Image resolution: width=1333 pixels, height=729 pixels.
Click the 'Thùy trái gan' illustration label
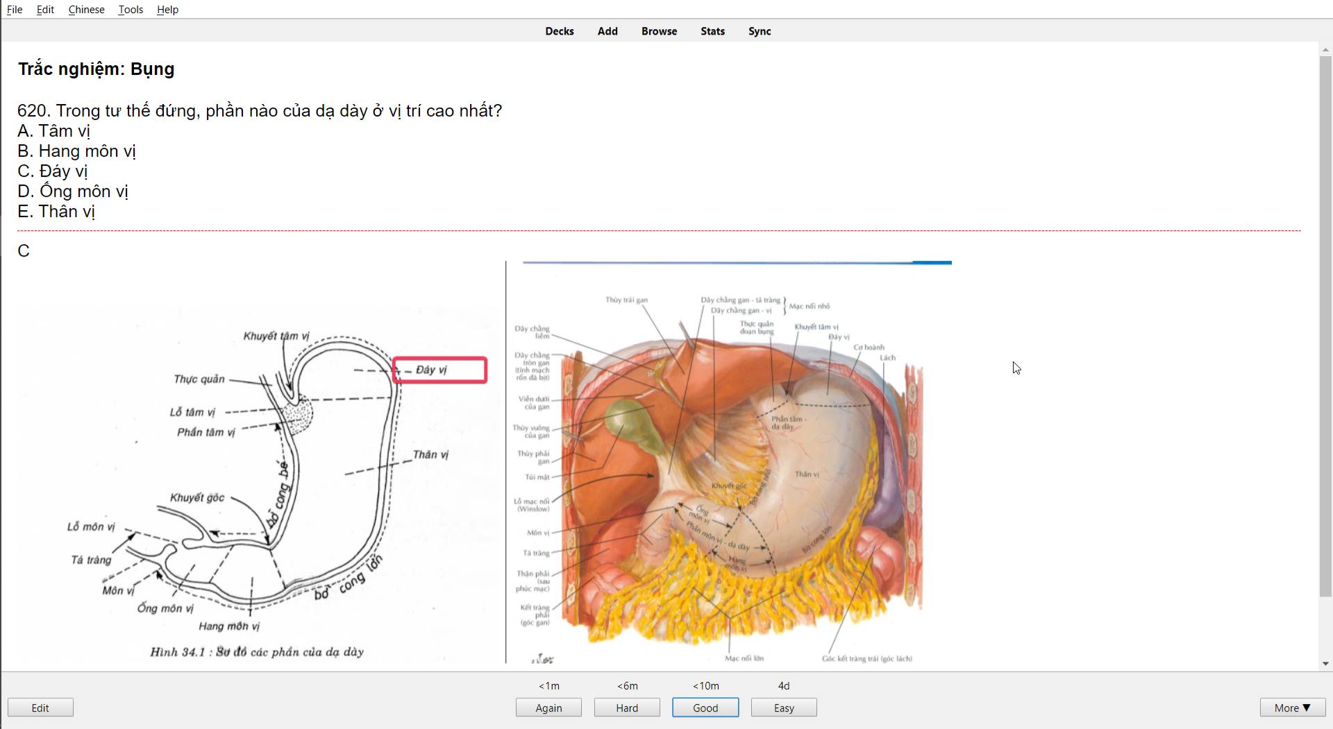626,300
